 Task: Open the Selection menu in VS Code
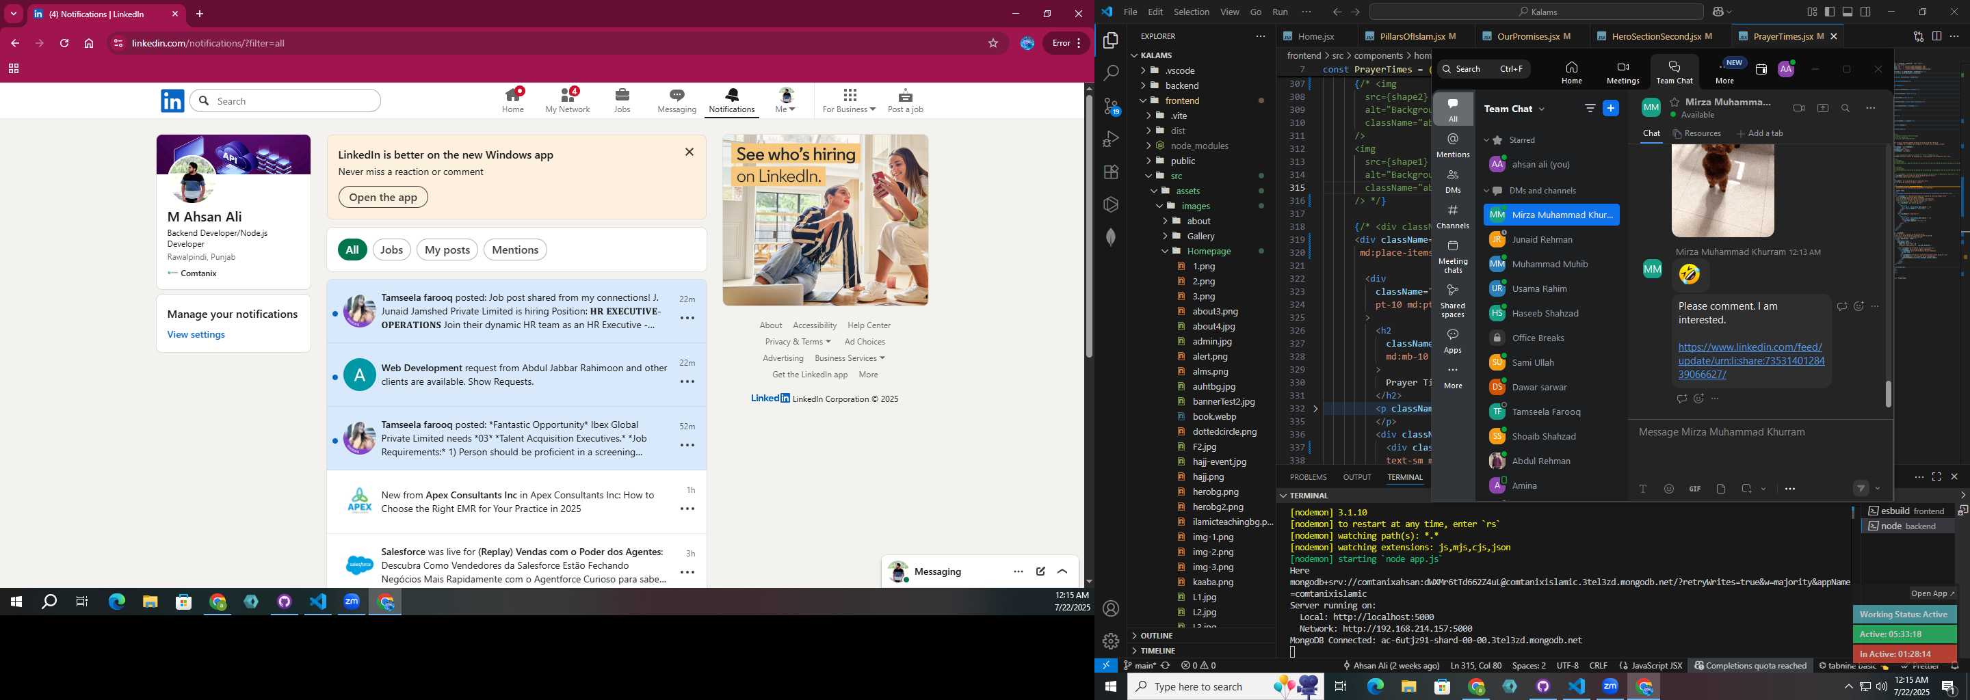(1191, 12)
